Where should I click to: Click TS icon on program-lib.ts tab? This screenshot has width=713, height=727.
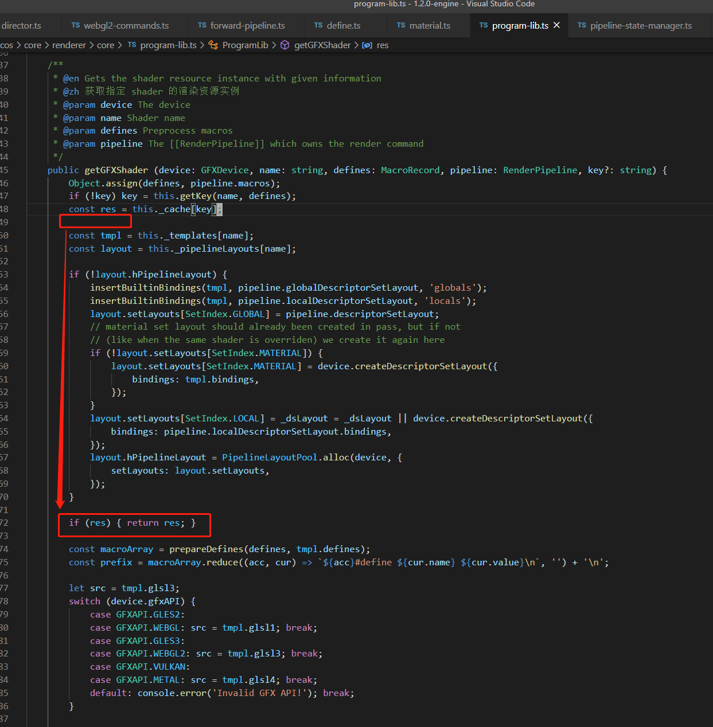[x=484, y=26]
